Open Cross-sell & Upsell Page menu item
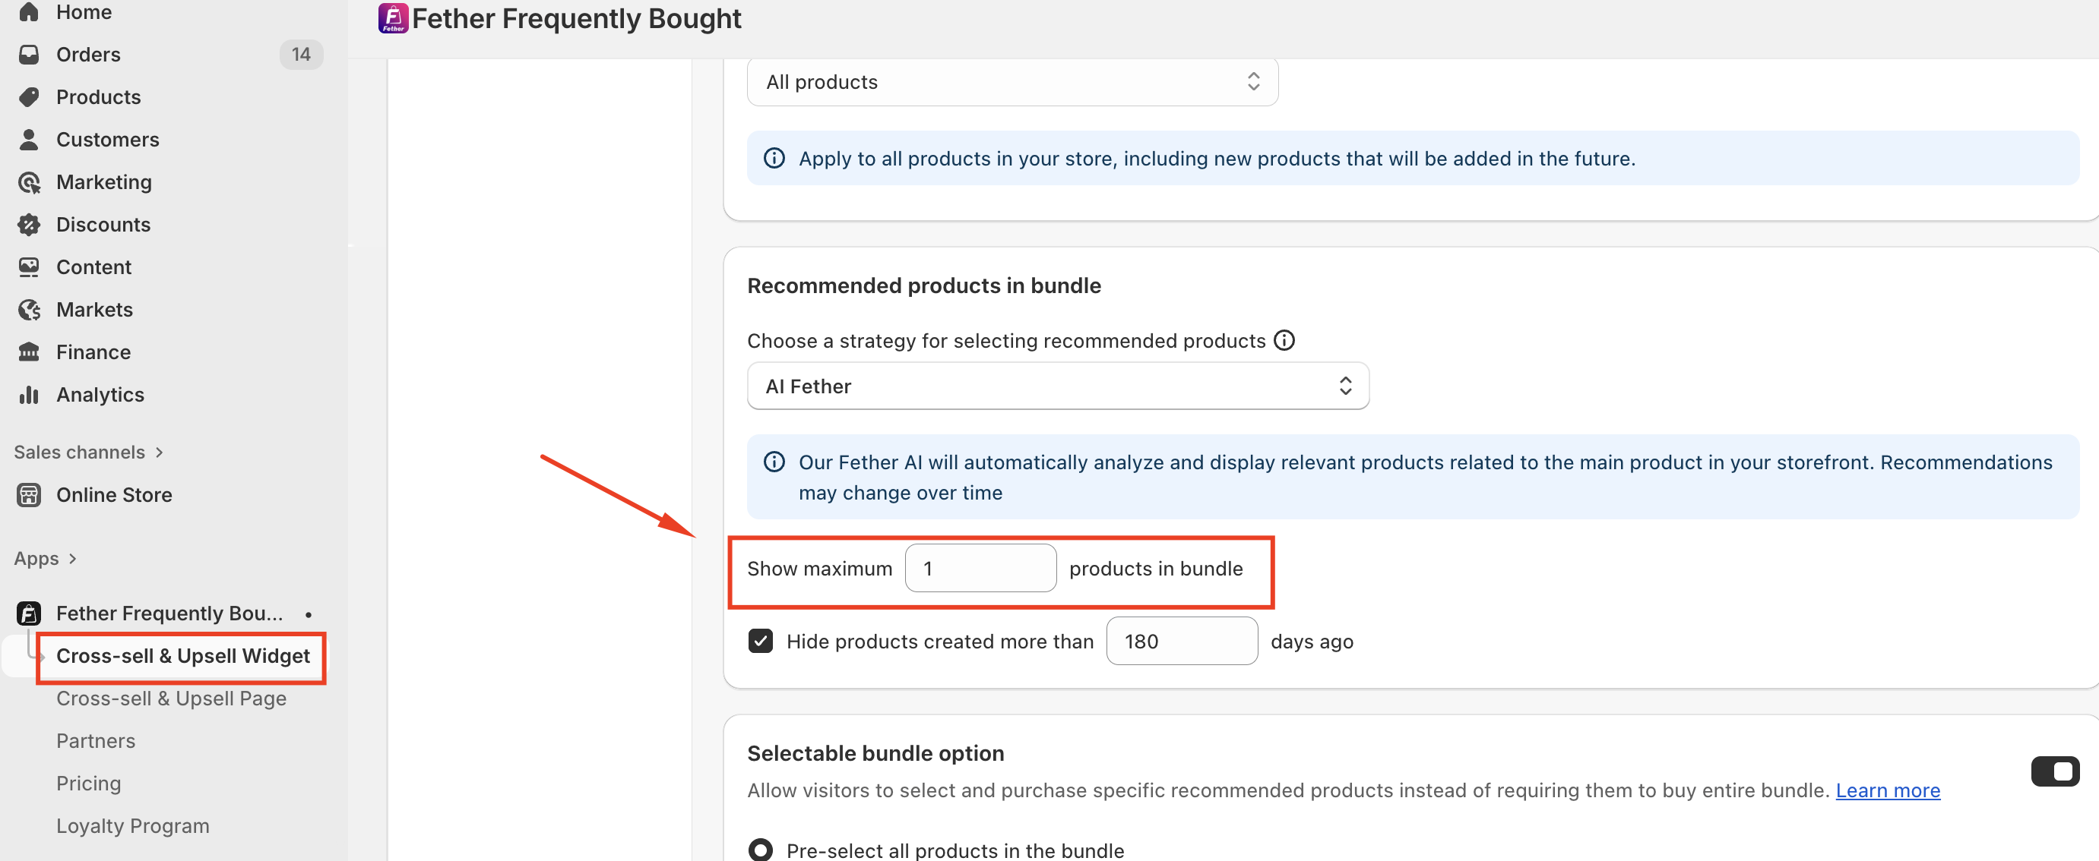Image resolution: width=2099 pixels, height=861 pixels. coord(171,699)
